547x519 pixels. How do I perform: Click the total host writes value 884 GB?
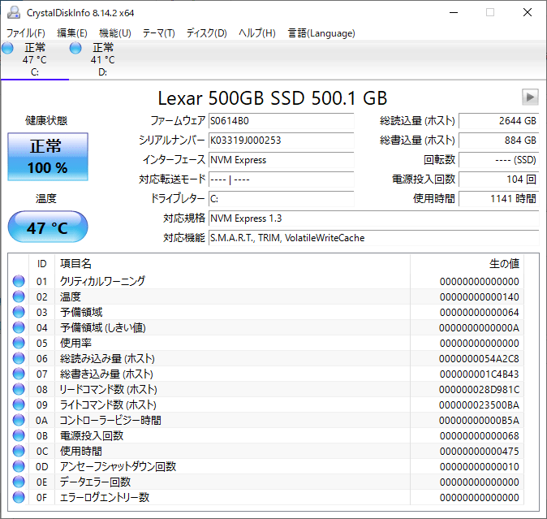pyautogui.click(x=499, y=141)
